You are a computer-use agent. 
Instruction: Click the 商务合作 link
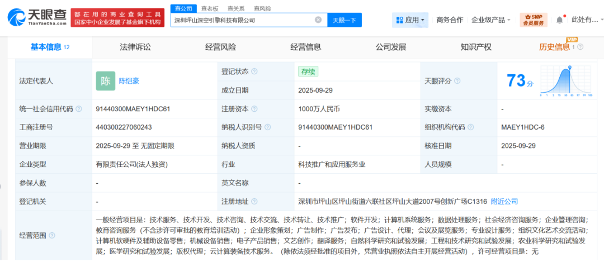point(450,20)
